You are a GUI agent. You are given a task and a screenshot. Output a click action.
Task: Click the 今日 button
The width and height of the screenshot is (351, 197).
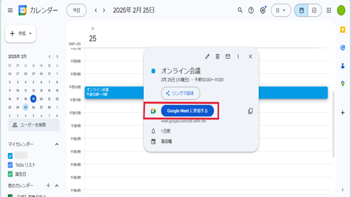(76, 10)
